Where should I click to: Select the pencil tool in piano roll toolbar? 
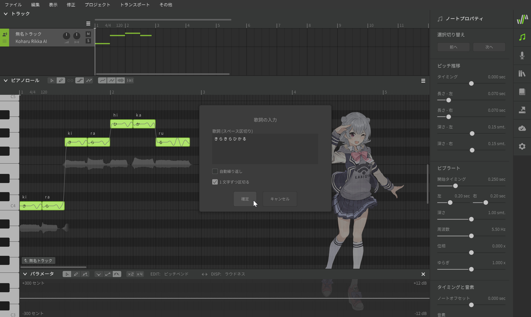point(61,80)
